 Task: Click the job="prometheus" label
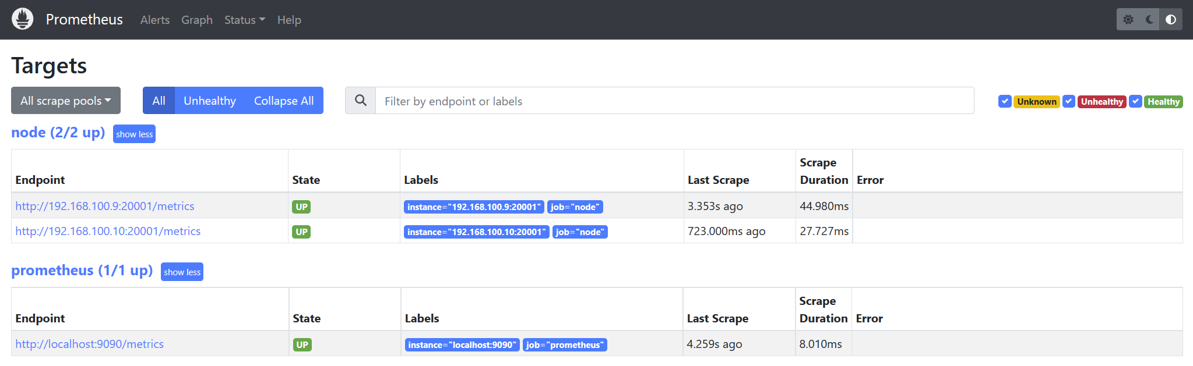[x=565, y=344]
